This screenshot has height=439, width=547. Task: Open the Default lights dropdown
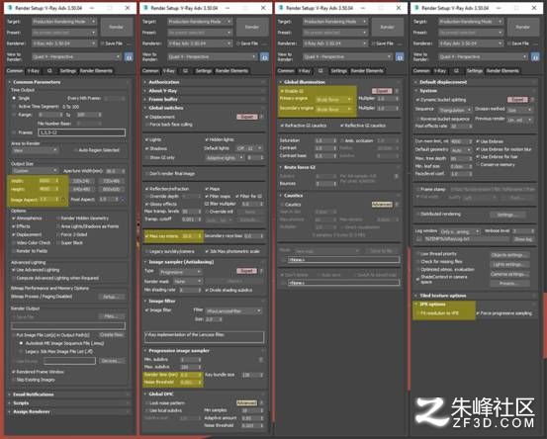click(x=248, y=148)
